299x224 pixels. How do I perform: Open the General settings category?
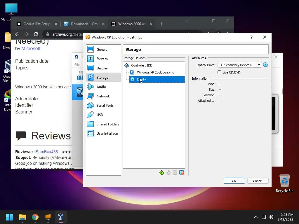(103, 50)
